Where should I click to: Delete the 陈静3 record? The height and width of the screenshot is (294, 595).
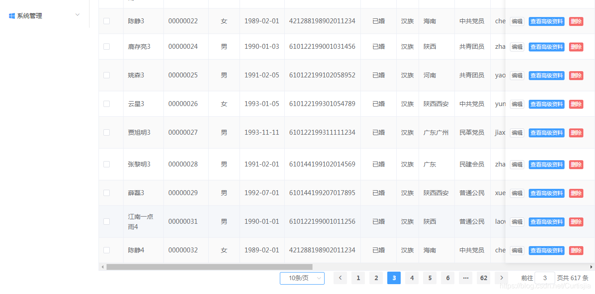pyautogui.click(x=576, y=21)
